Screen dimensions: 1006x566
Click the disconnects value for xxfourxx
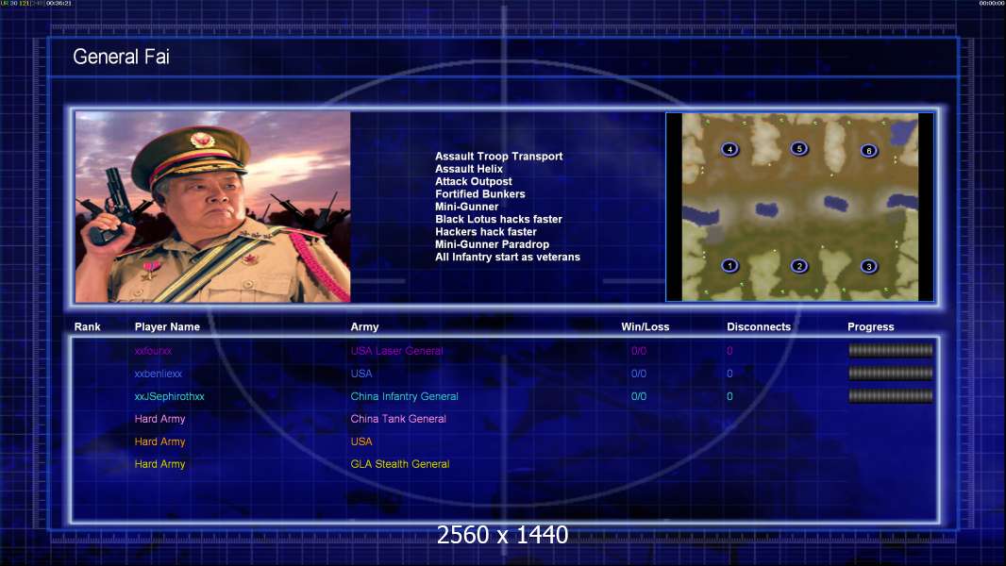729,351
